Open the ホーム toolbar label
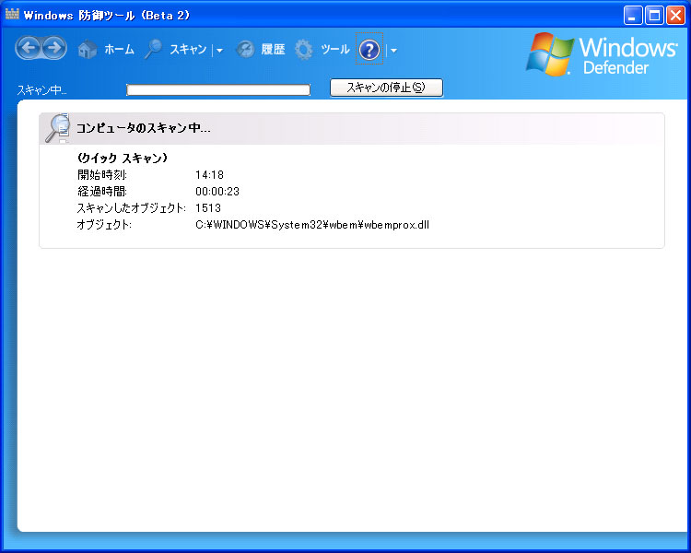The image size is (691, 553). (x=120, y=49)
